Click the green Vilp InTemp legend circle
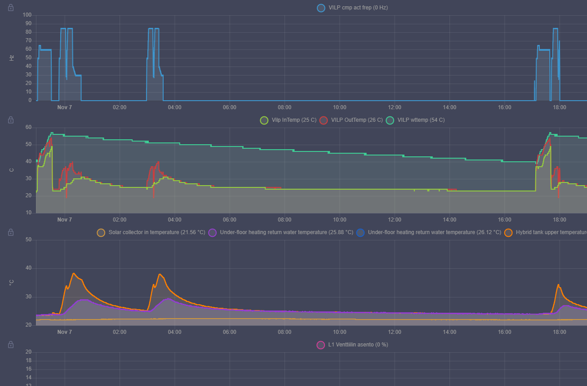 pyautogui.click(x=264, y=120)
